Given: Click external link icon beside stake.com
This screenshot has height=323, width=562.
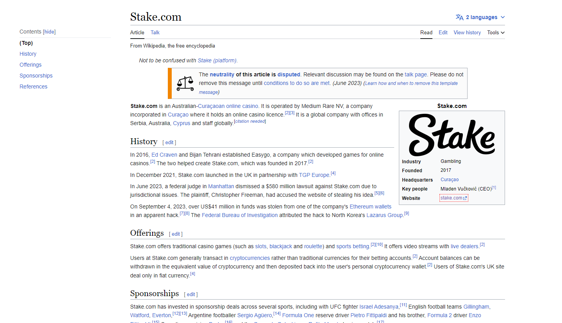Looking at the screenshot, I should click(x=465, y=198).
